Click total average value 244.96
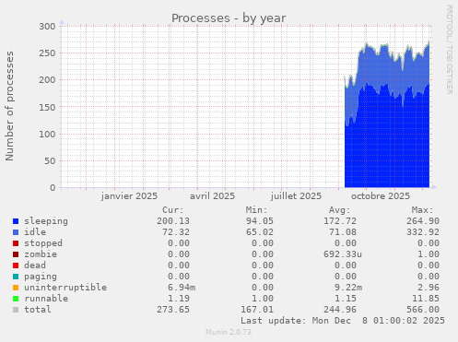The height and width of the screenshot is (342, 458). (340, 310)
